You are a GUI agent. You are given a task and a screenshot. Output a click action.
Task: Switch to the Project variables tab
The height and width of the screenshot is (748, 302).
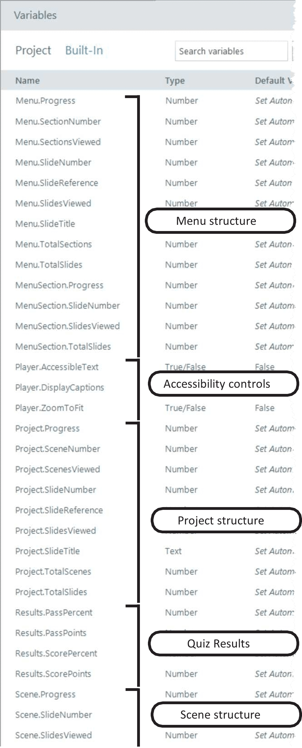pyautogui.click(x=33, y=51)
